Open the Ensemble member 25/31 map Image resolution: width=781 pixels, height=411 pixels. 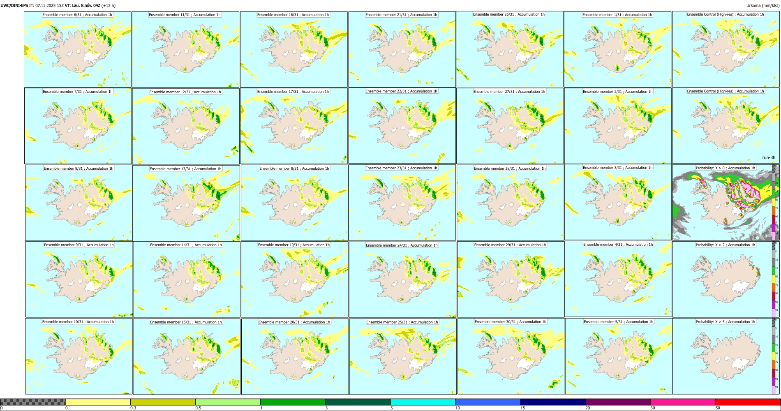coord(403,357)
